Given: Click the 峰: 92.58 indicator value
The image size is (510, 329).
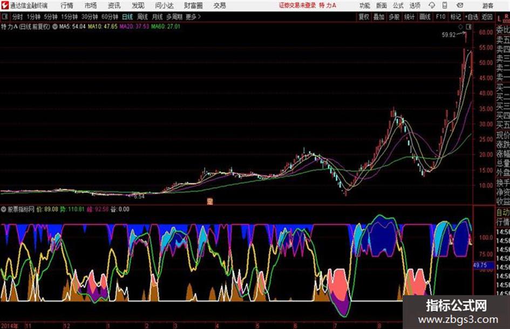Looking at the screenshot, I should [98, 209].
